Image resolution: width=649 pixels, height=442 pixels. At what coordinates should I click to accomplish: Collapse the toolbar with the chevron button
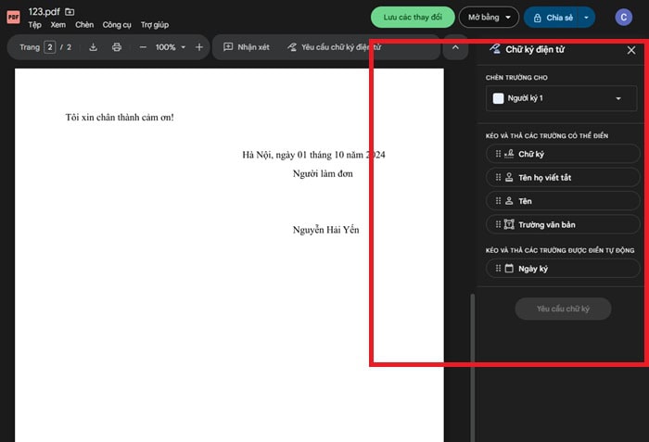[455, 47]
